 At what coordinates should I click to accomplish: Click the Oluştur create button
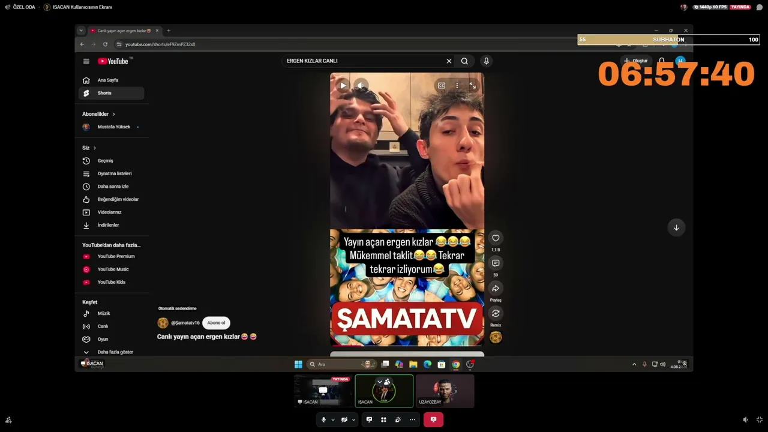point(636,61)
